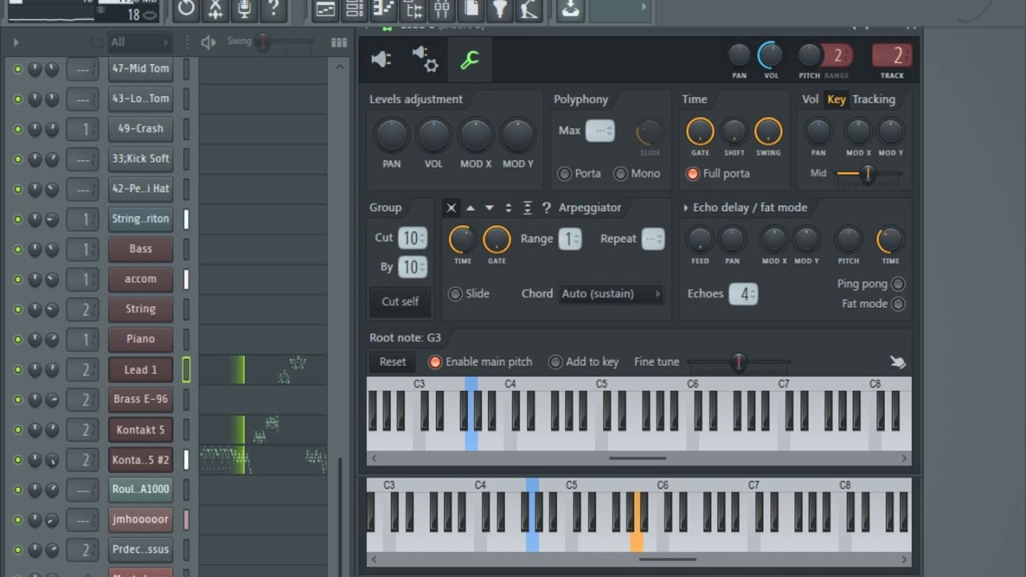Click the download tray save icon in toolbar
Screen dimensions: 1026x577
pos(570,10)
